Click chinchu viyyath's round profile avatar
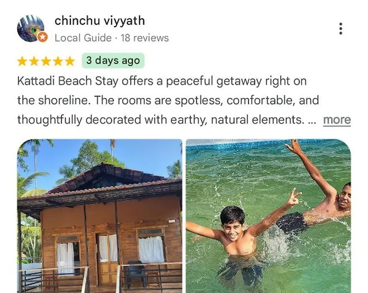Viewport: 368px width, 293px height. [x=31, y=28]
